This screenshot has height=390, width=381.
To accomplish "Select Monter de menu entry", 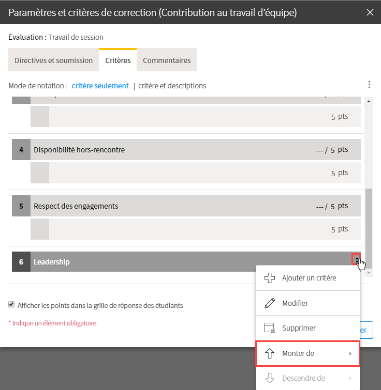I will 308,353.
